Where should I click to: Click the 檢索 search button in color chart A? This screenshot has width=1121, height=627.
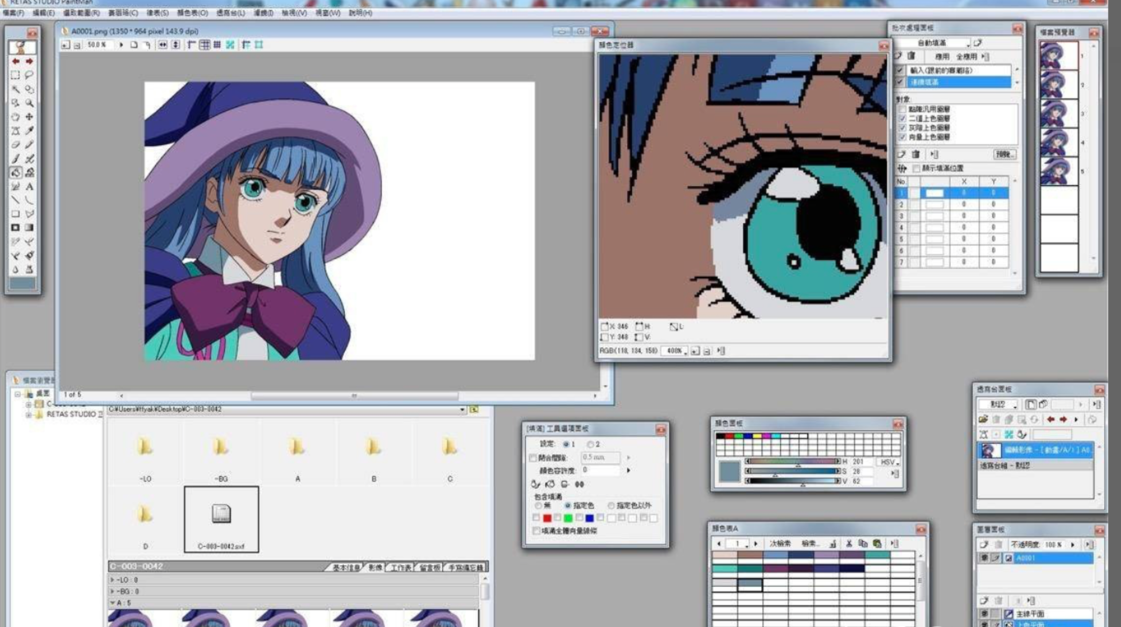pos(810,544)
